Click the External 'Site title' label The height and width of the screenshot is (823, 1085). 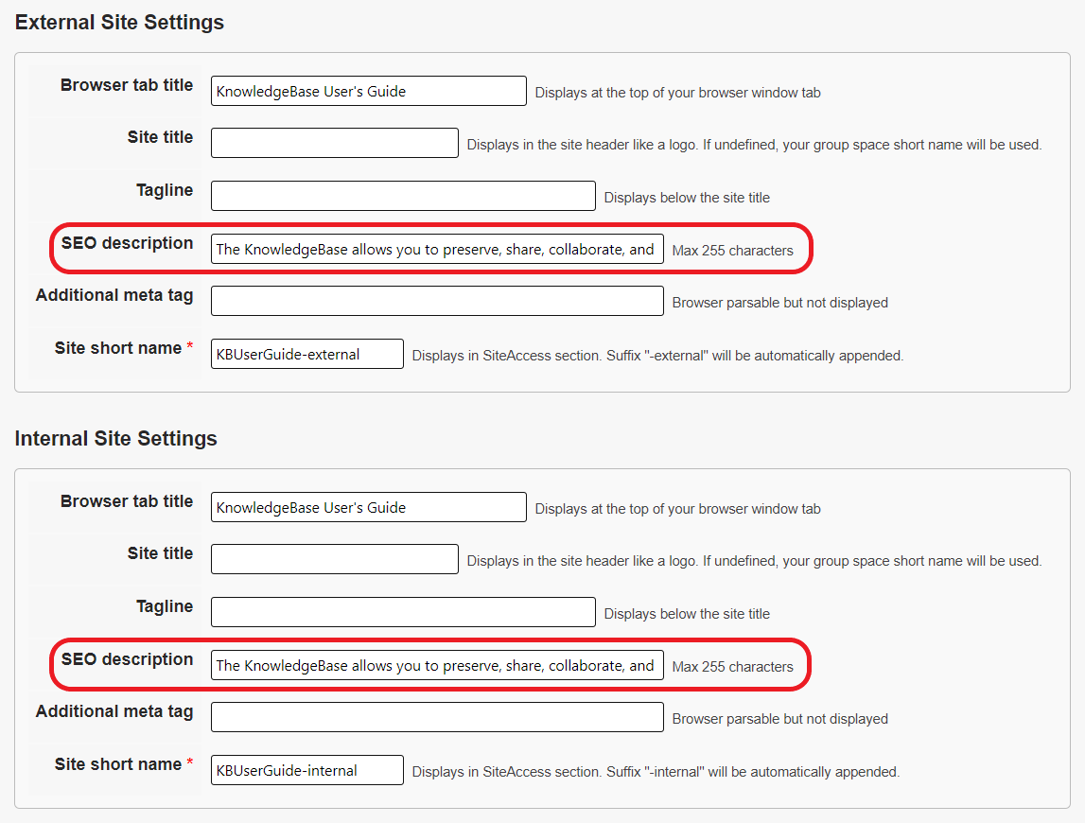(x=160, y=137)
